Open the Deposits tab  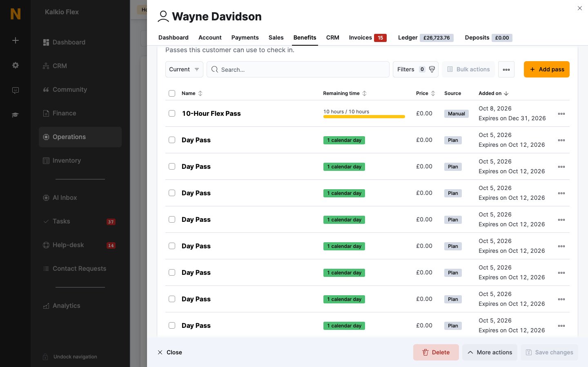[488, 38]
